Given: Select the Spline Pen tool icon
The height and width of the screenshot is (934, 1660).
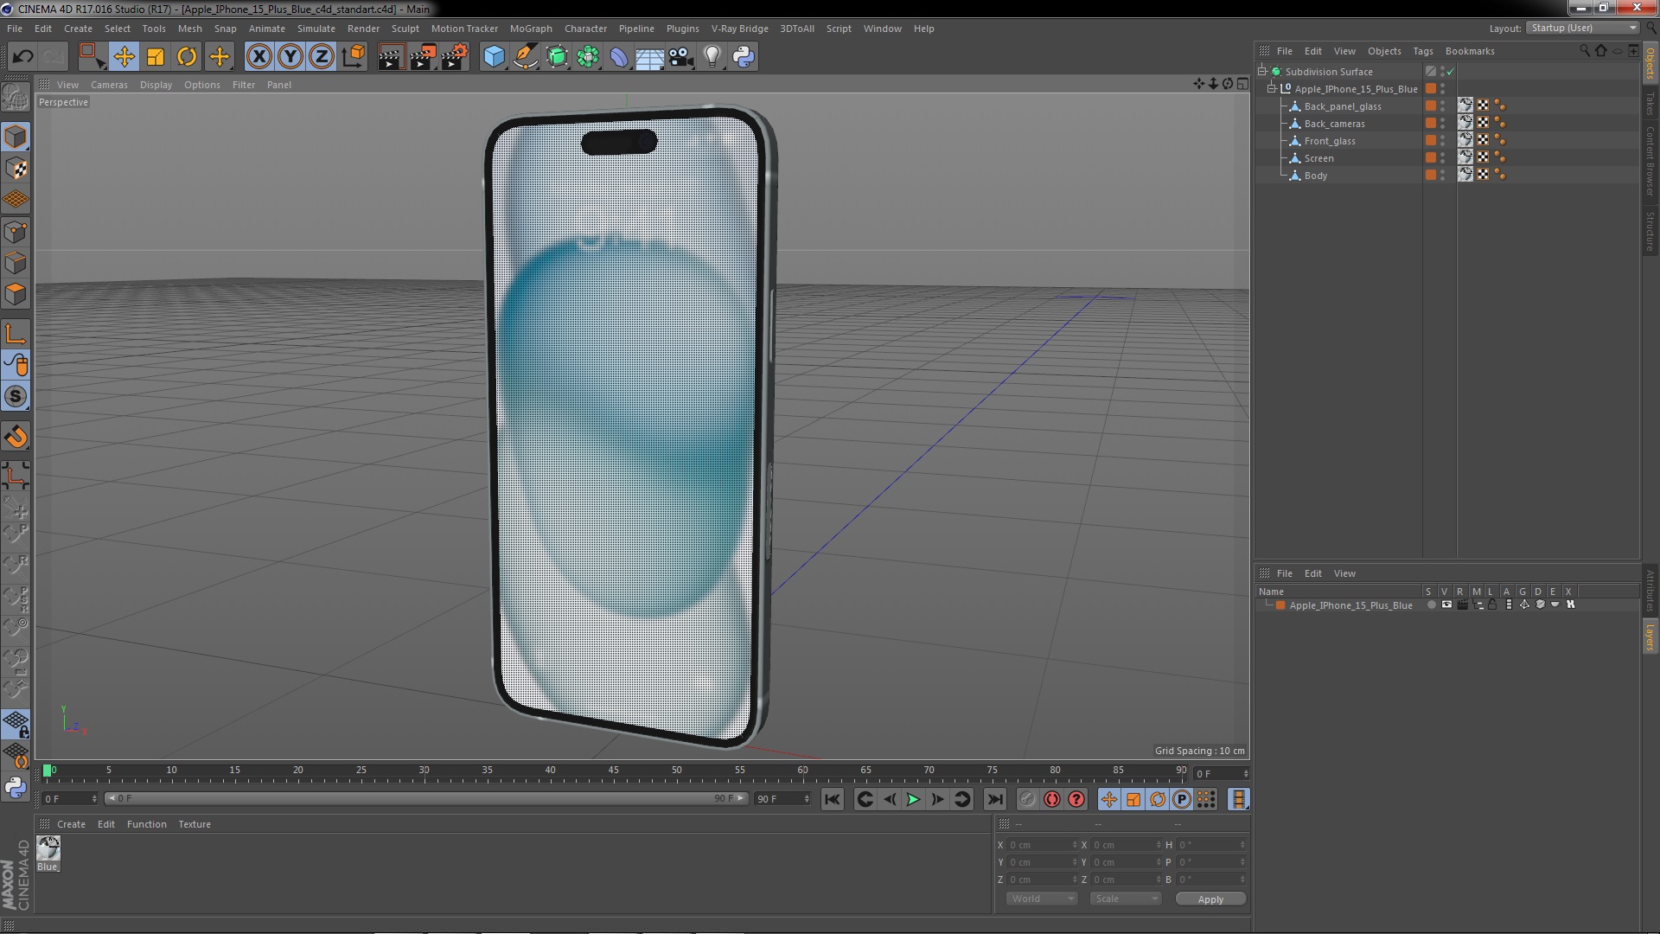Looking at the screenshot, I should (525, 57).
